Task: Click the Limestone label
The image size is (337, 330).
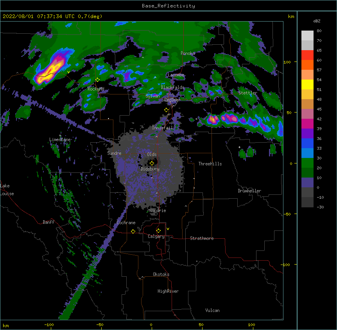Action: [x=60, y=140]
